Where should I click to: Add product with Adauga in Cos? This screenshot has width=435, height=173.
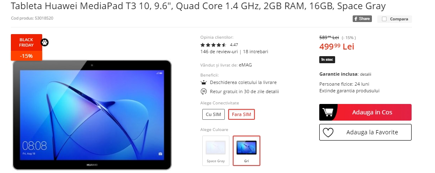pyautogui.click(x=365, y=112)
